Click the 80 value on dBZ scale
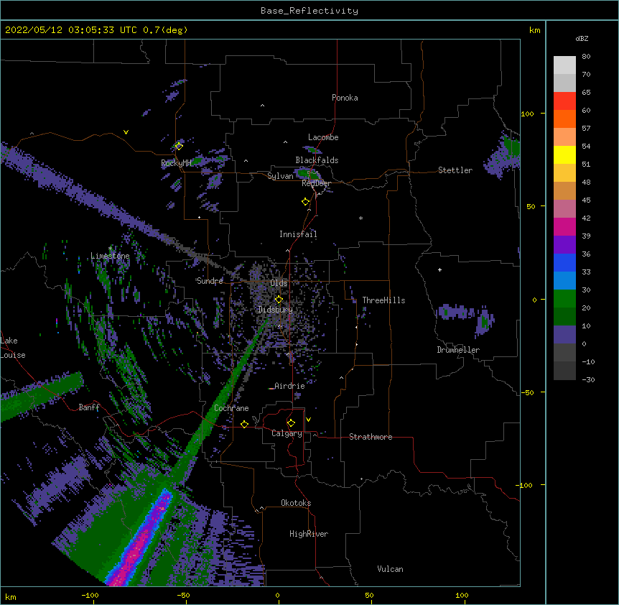The image size is (619, 605). pyautogui.click(x=586, y=57)
